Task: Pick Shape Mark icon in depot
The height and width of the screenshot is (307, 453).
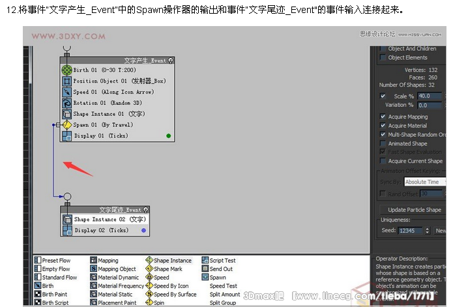Action: click(x=149, y=269)
